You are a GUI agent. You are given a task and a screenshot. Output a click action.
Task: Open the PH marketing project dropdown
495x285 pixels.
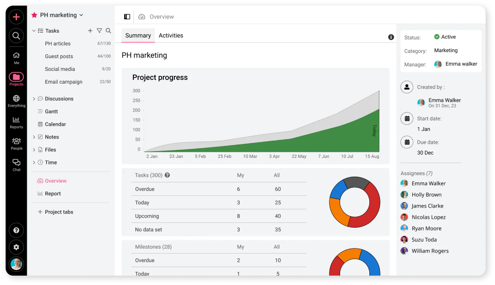(81, 15)
